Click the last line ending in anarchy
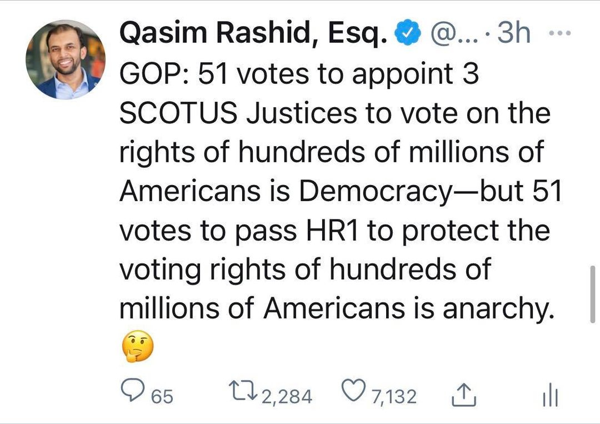The height and width of the screenshot is (424, 600). coord(337,309)
